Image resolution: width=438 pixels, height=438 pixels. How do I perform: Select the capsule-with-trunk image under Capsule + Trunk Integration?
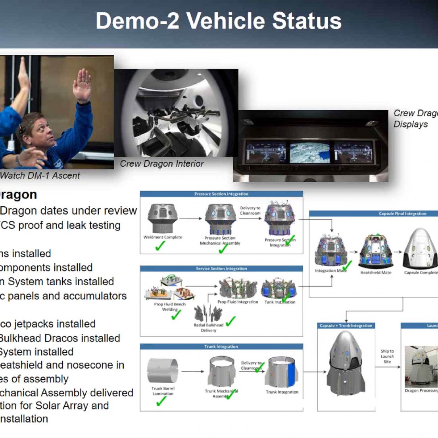click(346, 363)
